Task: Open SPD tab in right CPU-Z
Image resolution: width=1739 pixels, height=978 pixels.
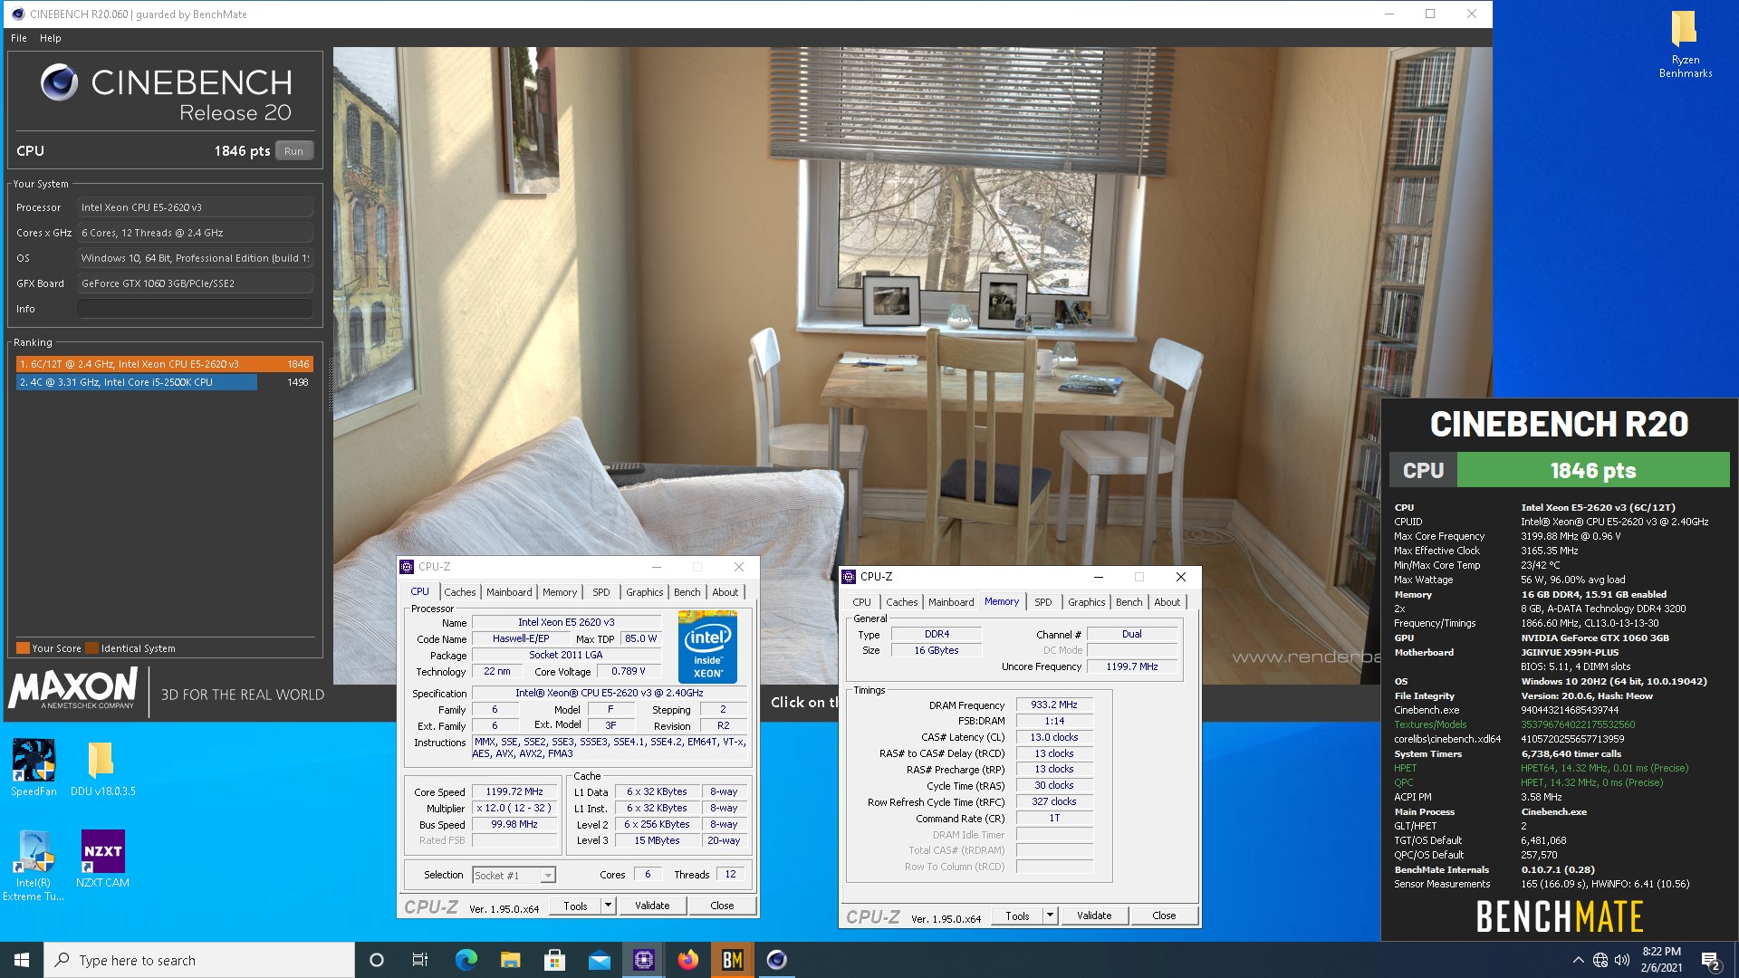Action: tap(1043, 602)
